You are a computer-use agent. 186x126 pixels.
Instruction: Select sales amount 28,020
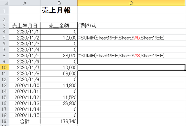coord(59,55)
